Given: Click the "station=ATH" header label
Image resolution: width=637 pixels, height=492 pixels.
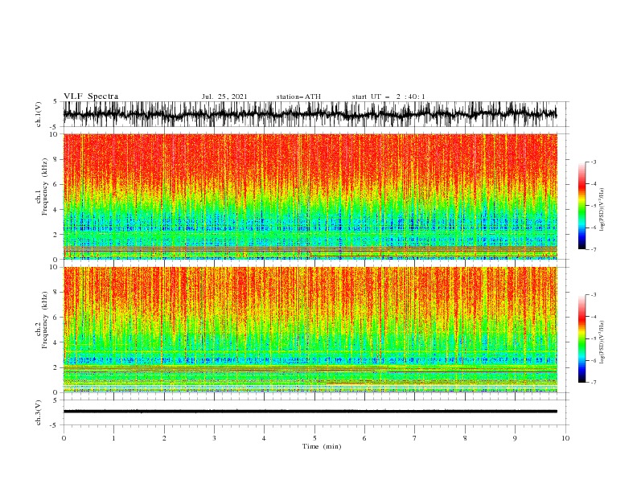Looking at the screenshot, I should [298, 96].
